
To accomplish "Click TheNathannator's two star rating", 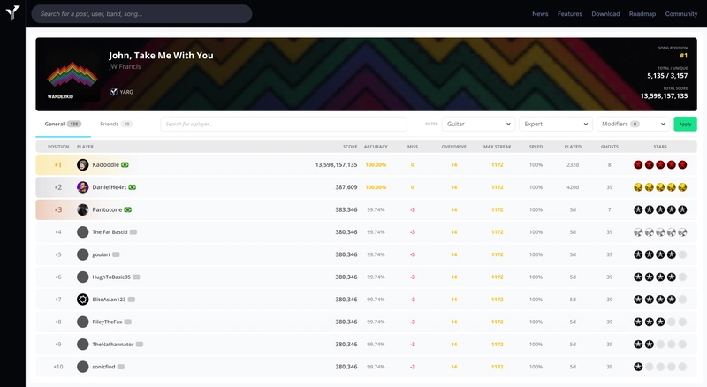I will coord(660,345).
